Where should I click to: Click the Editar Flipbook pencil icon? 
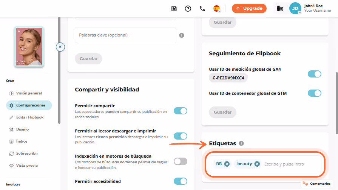click(x=11, y=117)
